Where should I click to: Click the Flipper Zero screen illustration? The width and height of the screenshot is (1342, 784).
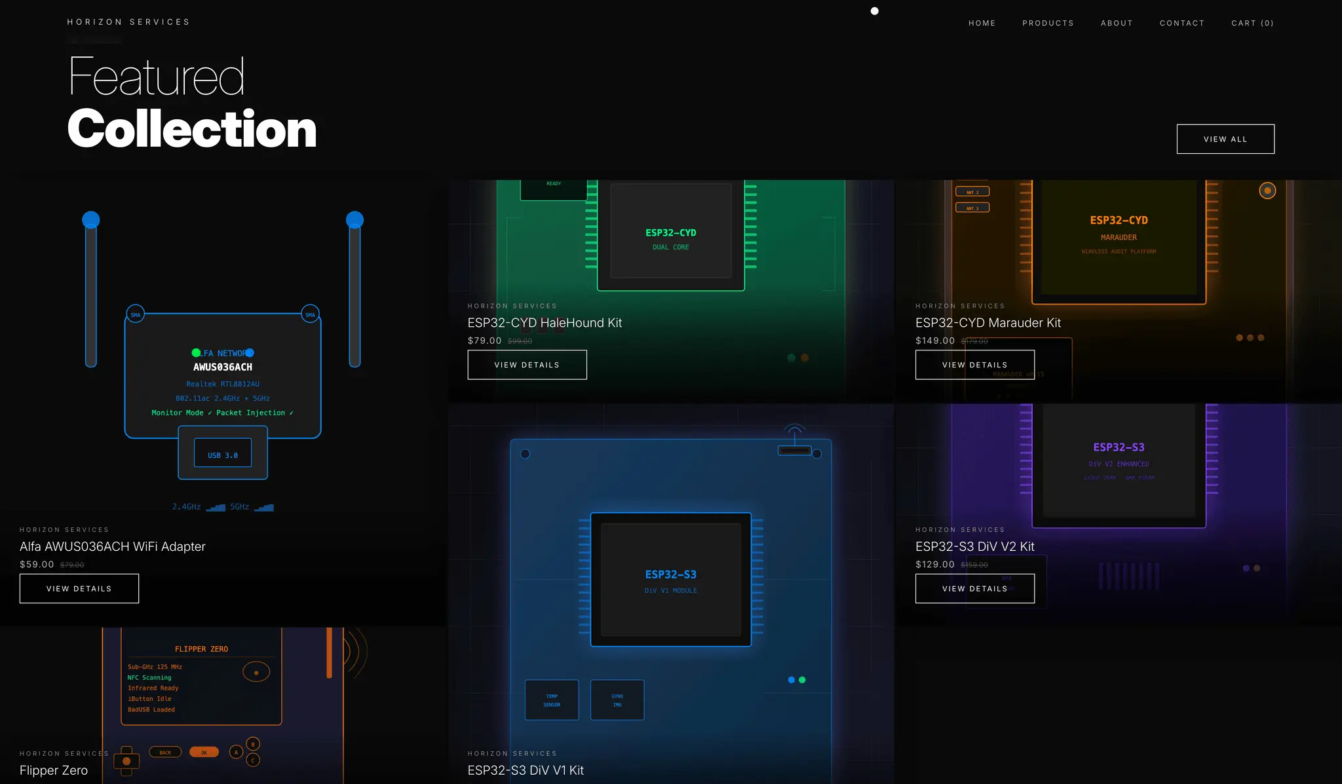(201, 676)
